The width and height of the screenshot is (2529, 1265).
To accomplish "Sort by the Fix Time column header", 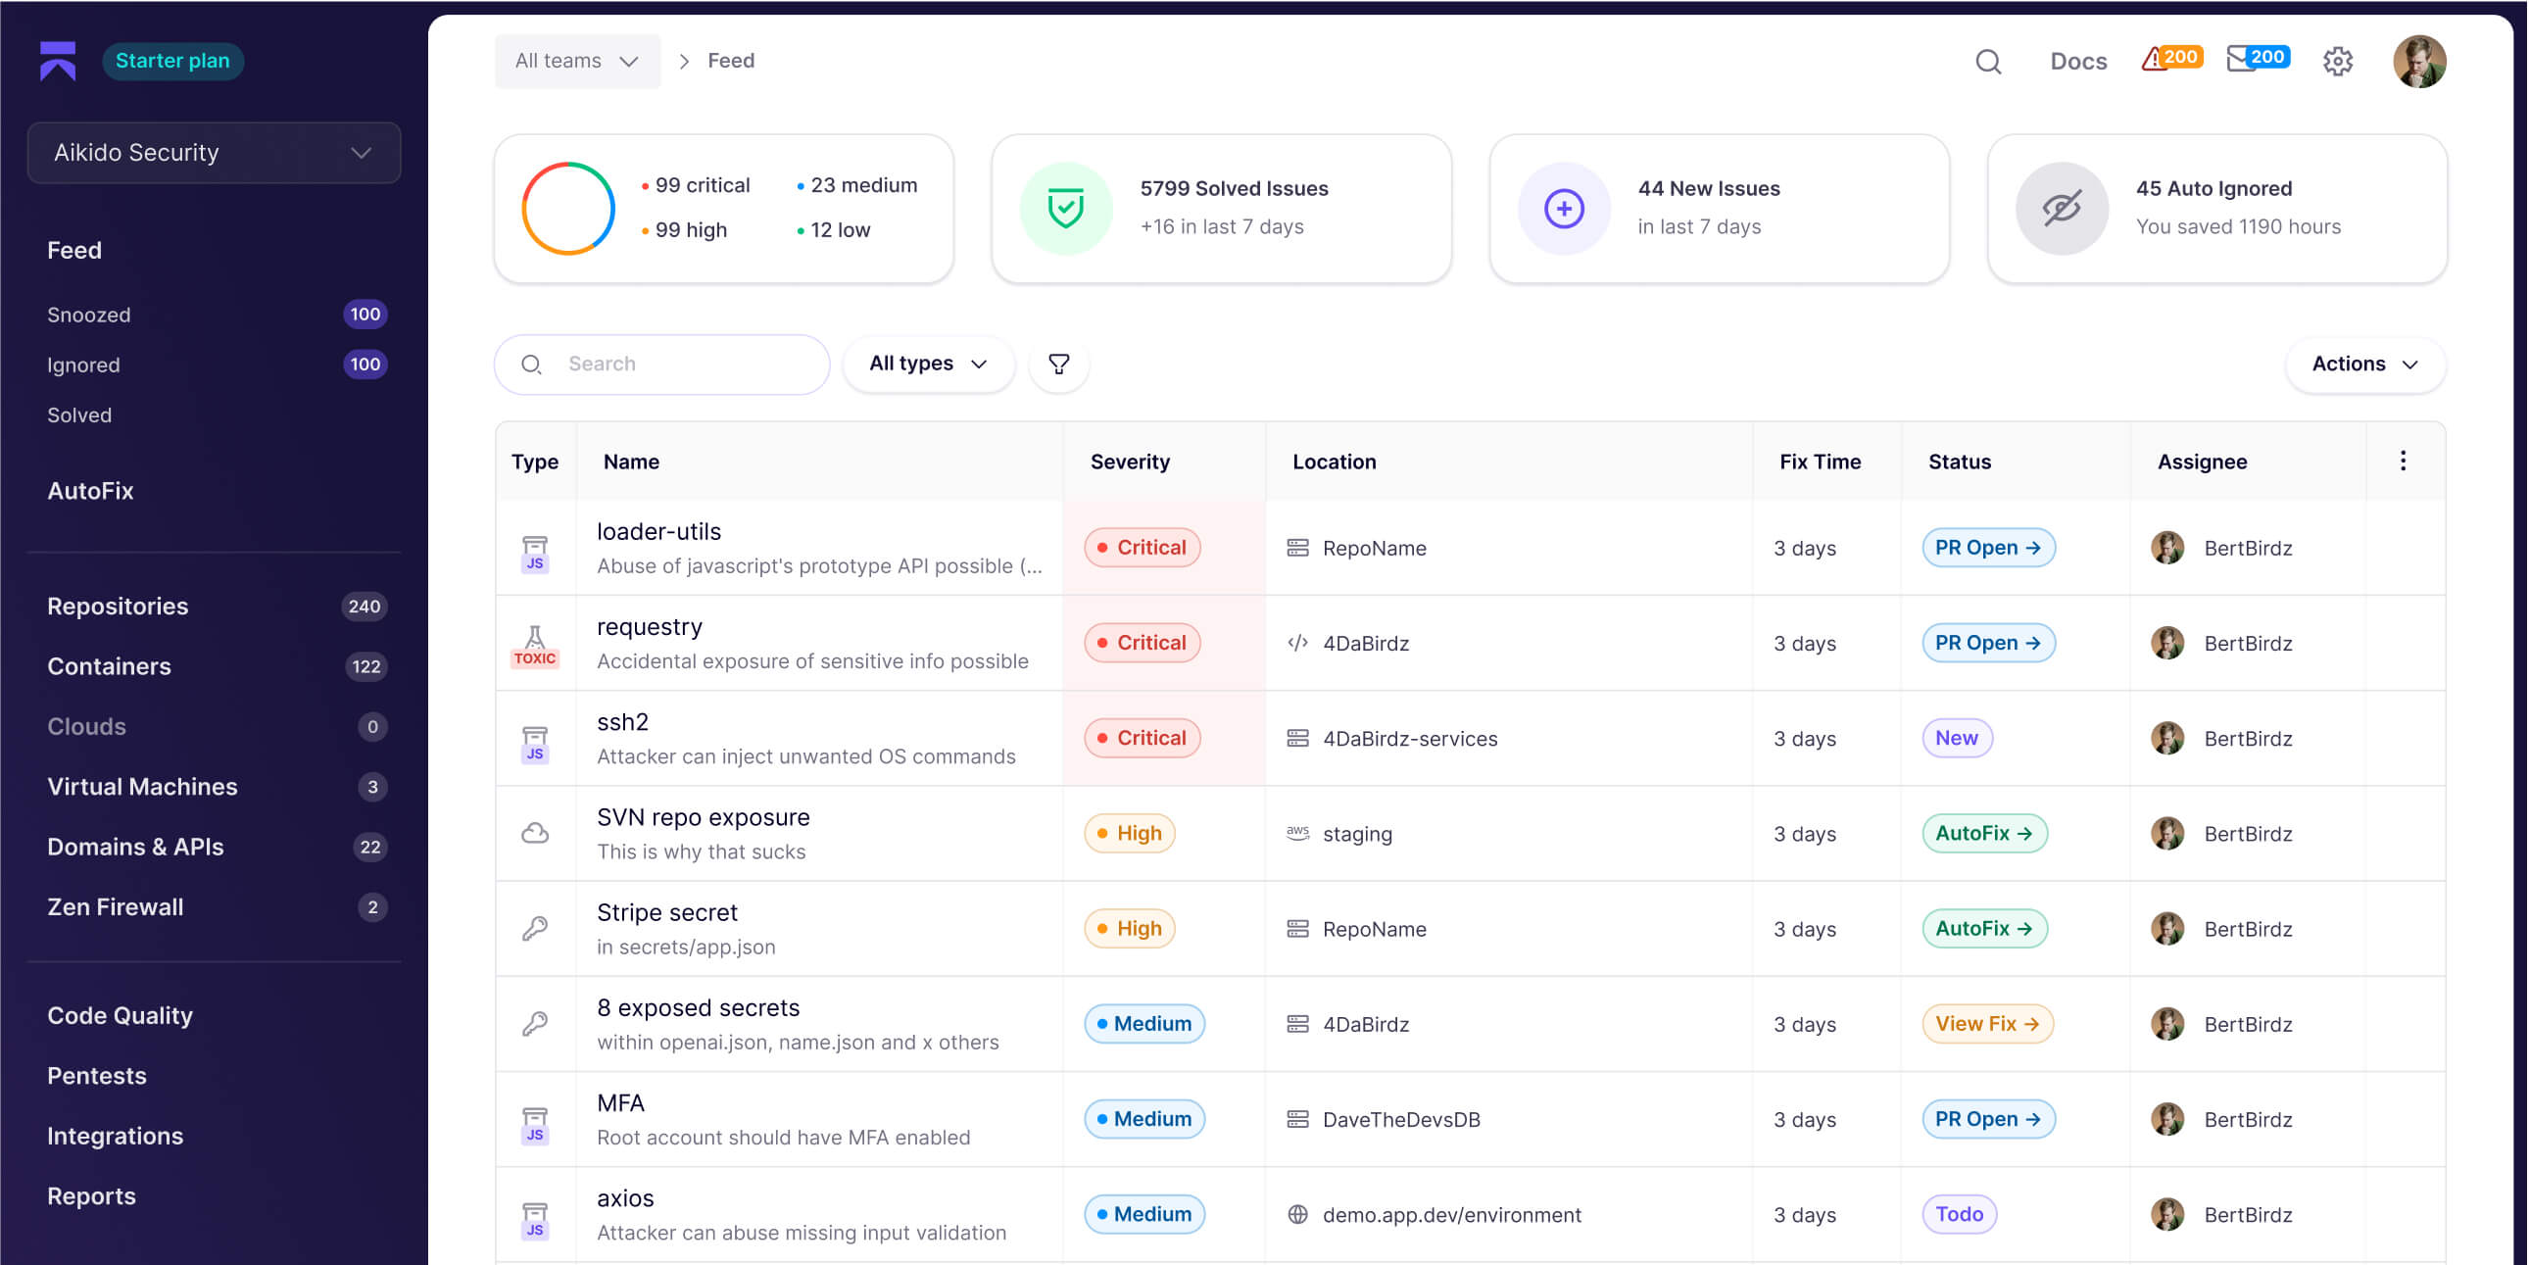I will (x=1821, y=462).
